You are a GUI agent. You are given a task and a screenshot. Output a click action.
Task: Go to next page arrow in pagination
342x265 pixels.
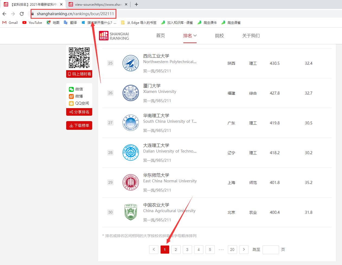(x=244, y=250)
